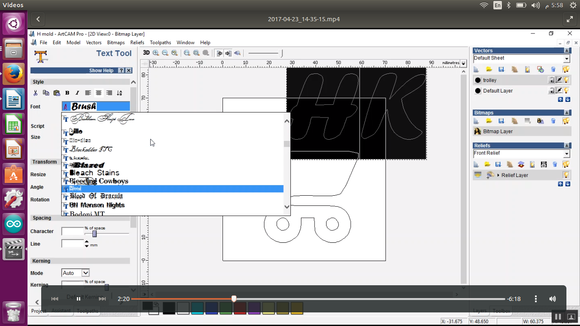Click the italic text formatting icon

77,93
